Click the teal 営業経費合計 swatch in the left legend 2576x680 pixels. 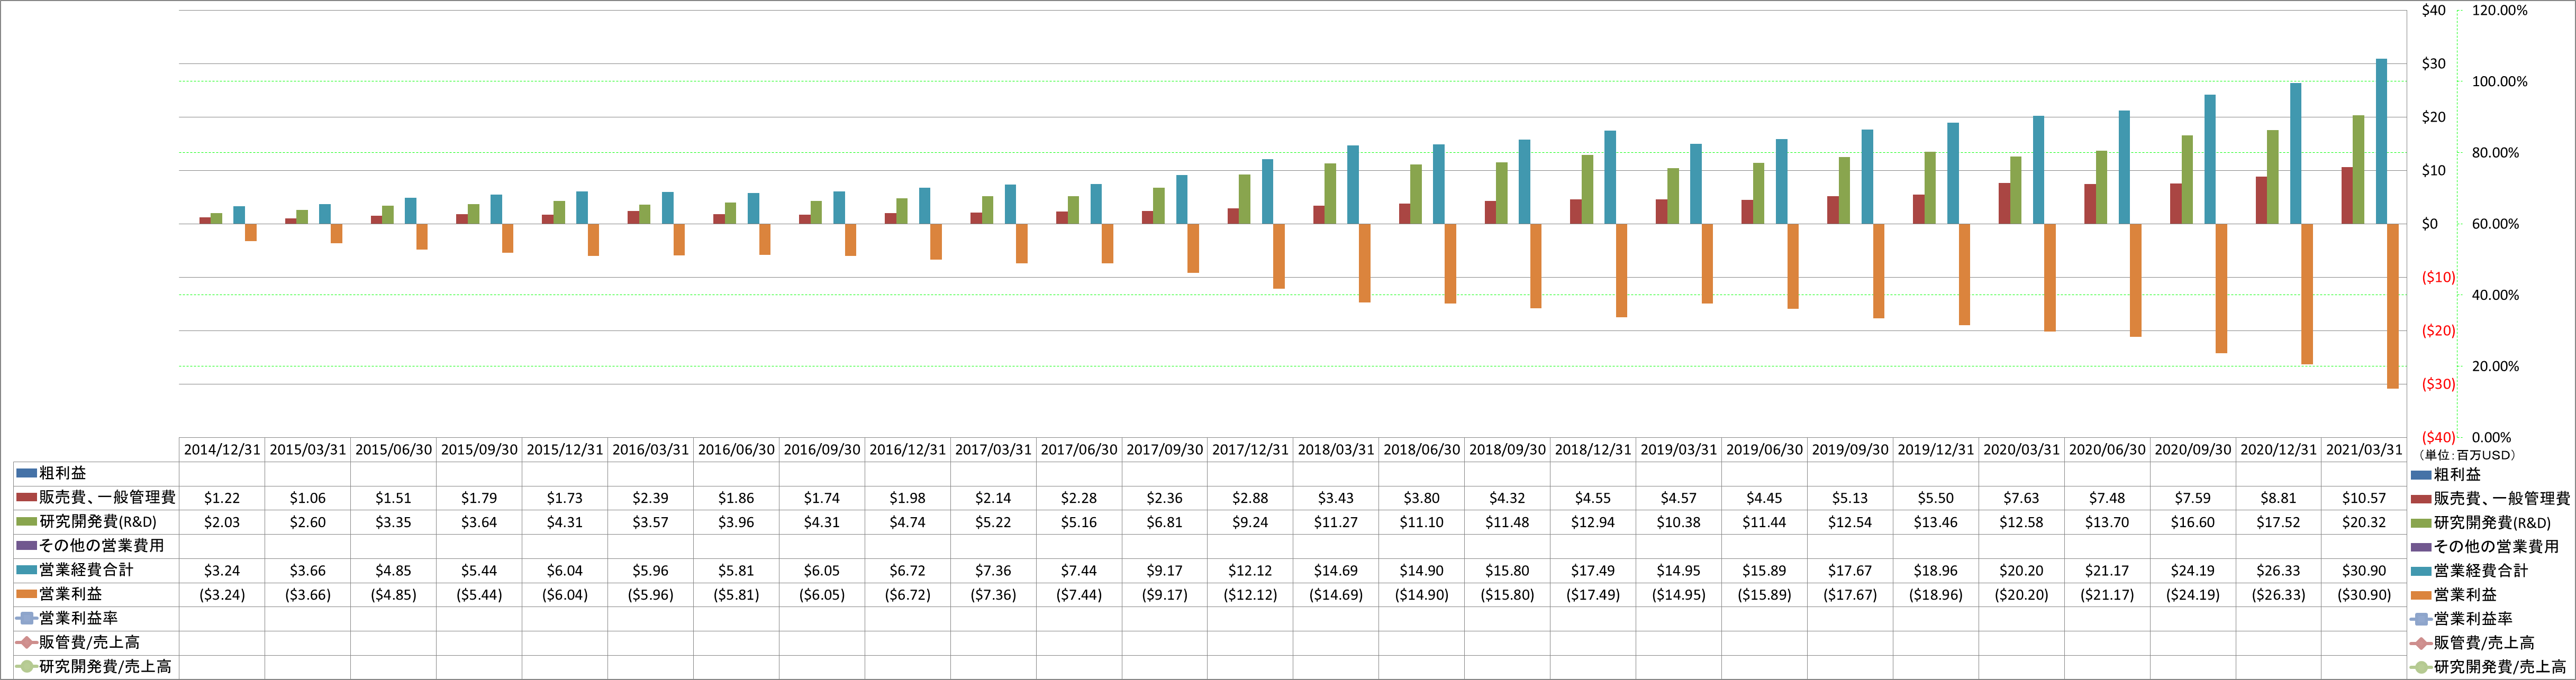click(27, 570)
